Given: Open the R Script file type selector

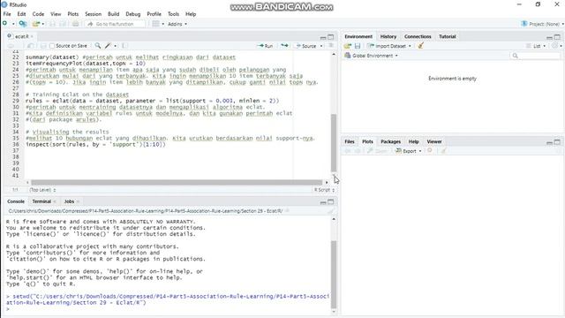Looking at the screenshot, I should pyautogui.click(x=324, y=190).
